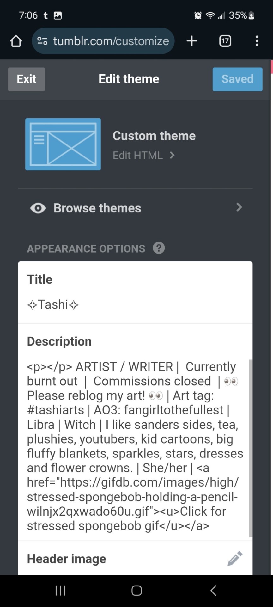Screen dimensions: 273x607
Task: Tap the tumblr.com/customize address bar
Action: [111, 41]
